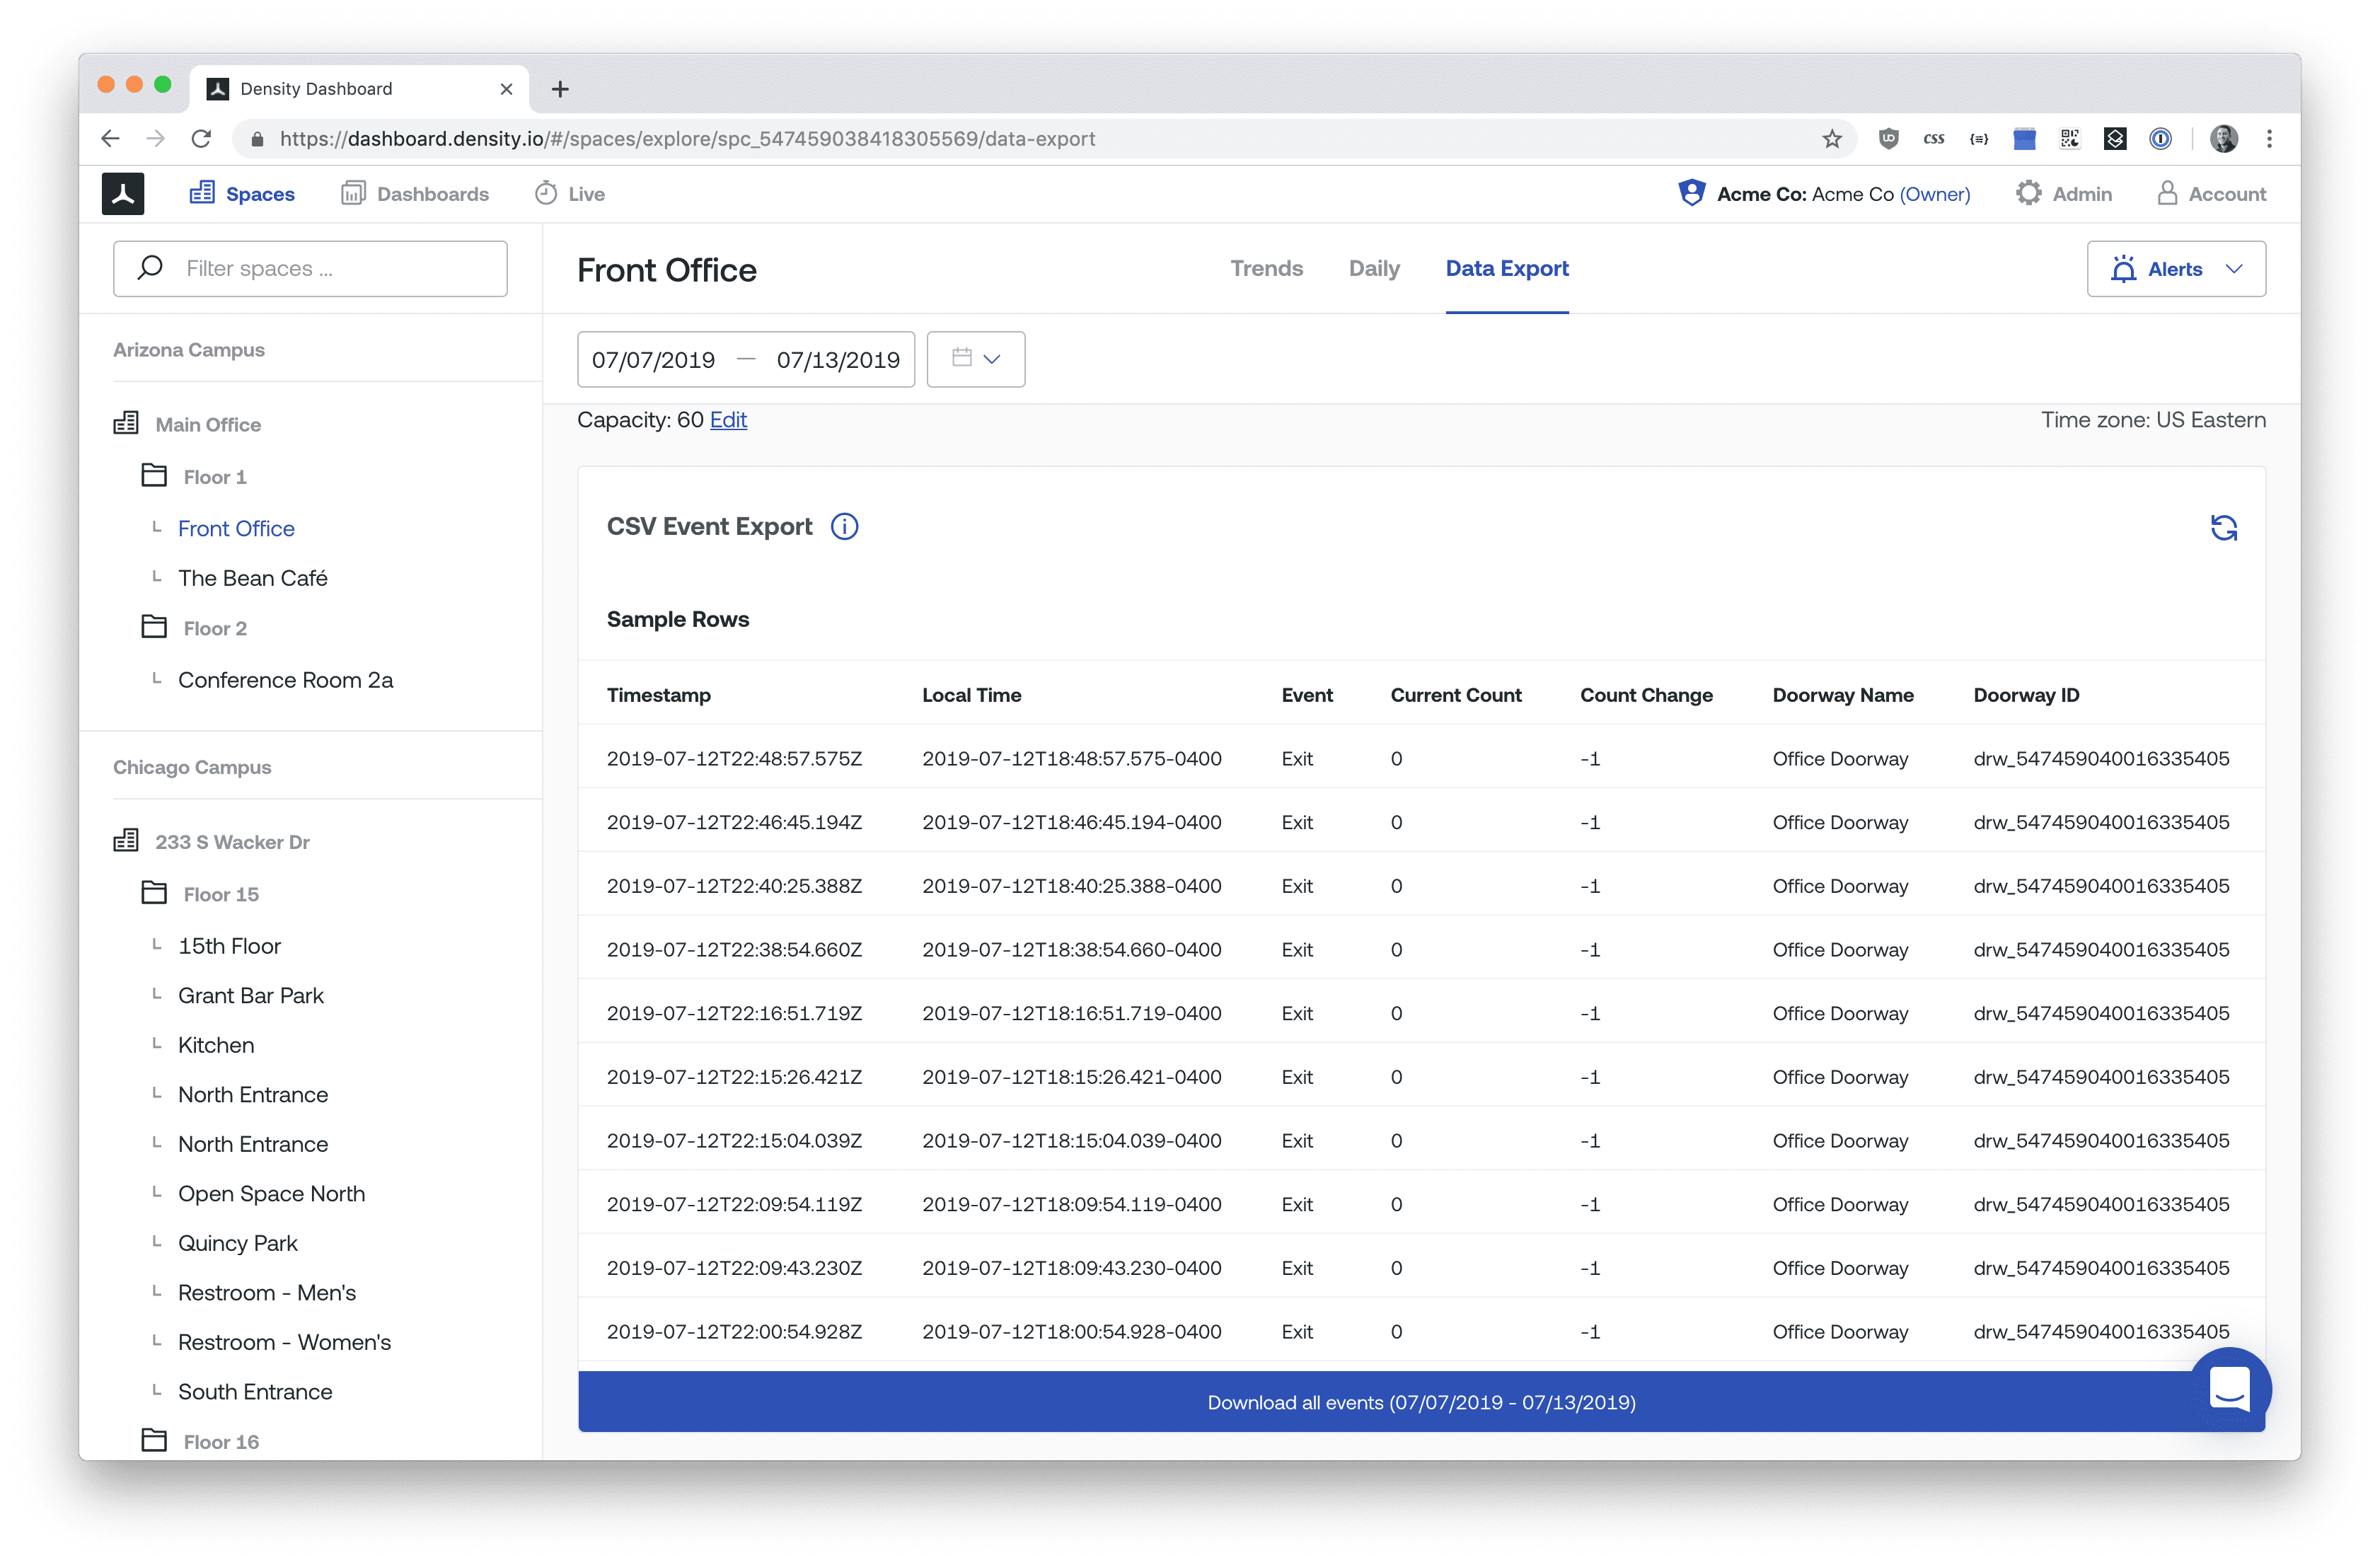Click the 1Password extension icon

2160,139
